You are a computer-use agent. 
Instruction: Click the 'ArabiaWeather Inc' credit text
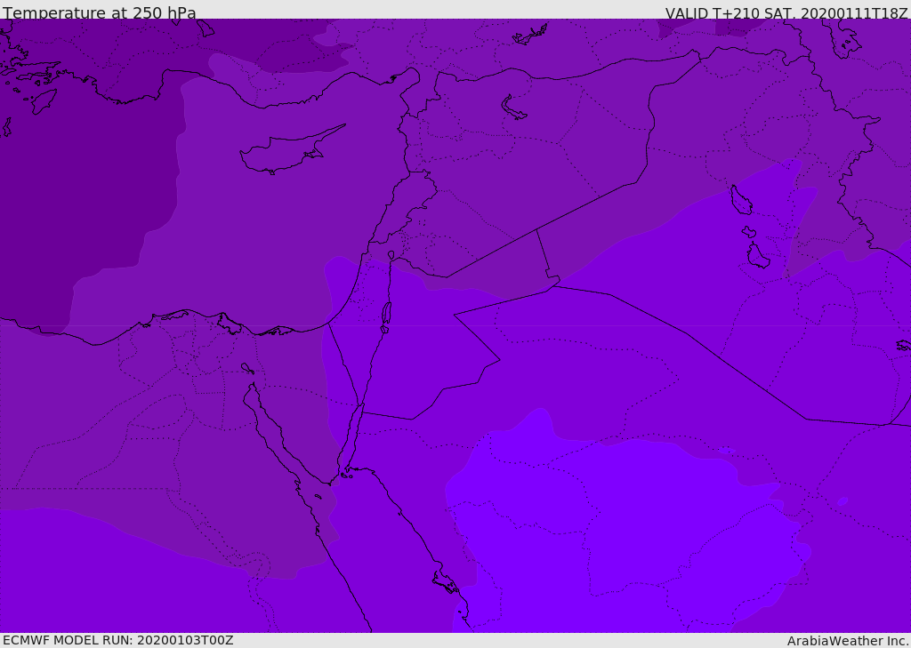(847, 641)
